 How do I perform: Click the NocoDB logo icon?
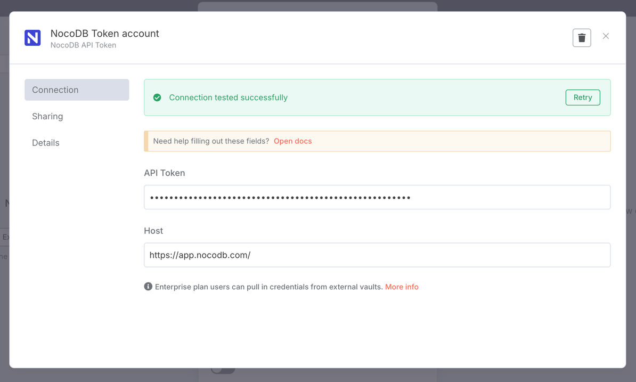pyautogui.click(x=32, y=38)
